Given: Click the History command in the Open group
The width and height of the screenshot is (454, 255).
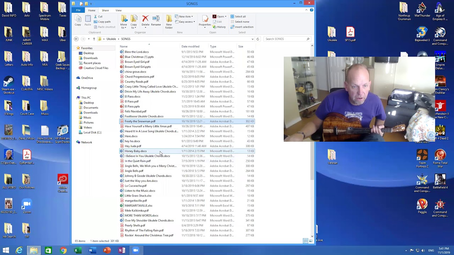Looking at the screenshot, I should click(219, 27).
